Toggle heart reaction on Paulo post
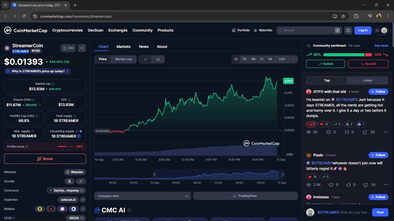 click(x=312, y=177)
